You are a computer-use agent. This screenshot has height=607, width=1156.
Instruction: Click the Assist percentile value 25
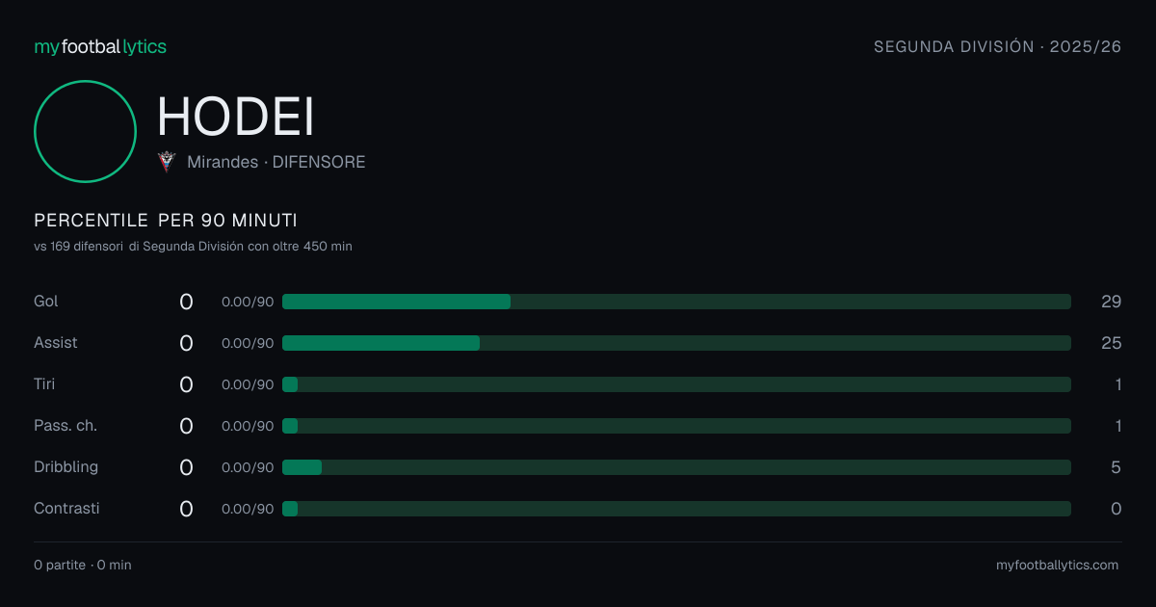coord(1111,343)
